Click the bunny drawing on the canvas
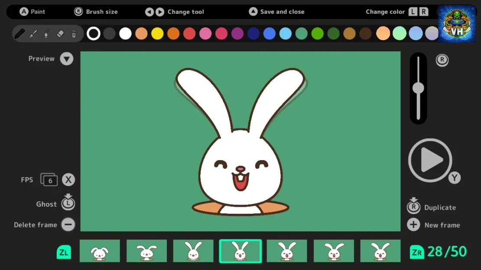This screenshot has height=270, width=481. click(x=240, y=141)
